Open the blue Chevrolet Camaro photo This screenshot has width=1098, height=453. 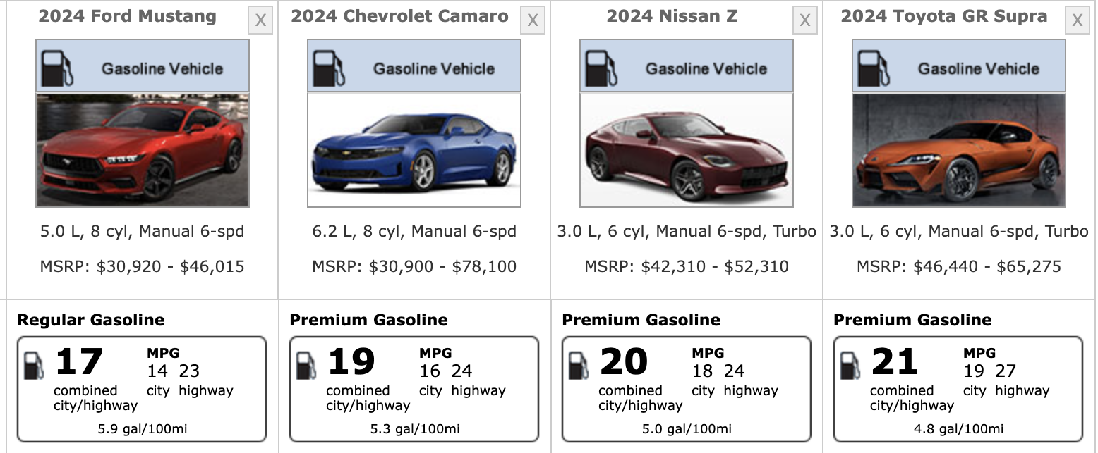pyautogui.click(x=414, y=150)
